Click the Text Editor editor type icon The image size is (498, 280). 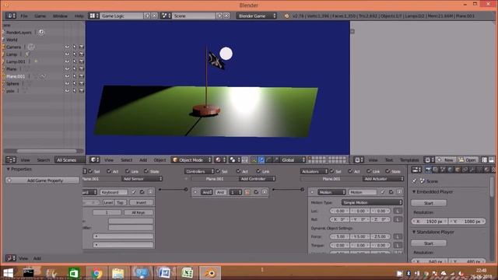[x=359, y=160]
